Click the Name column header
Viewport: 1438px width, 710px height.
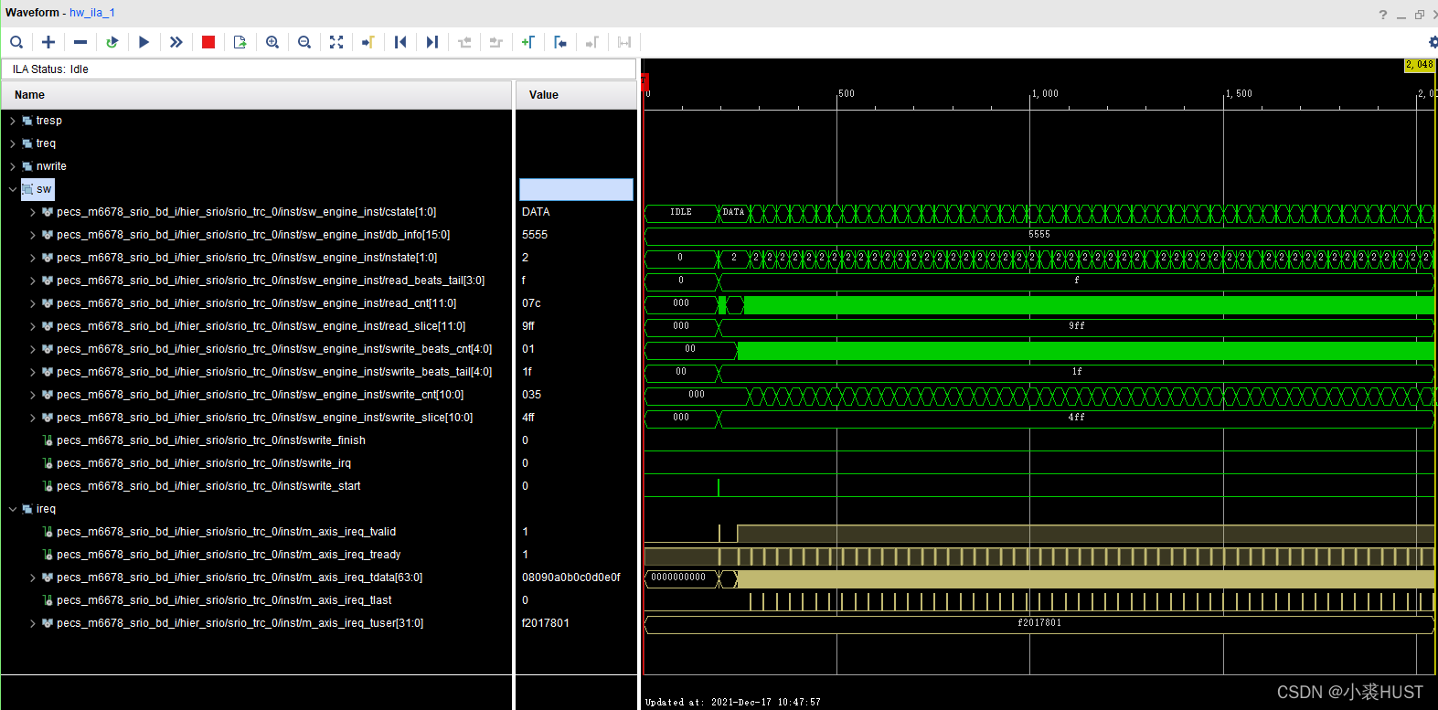[x=257, y=95]
